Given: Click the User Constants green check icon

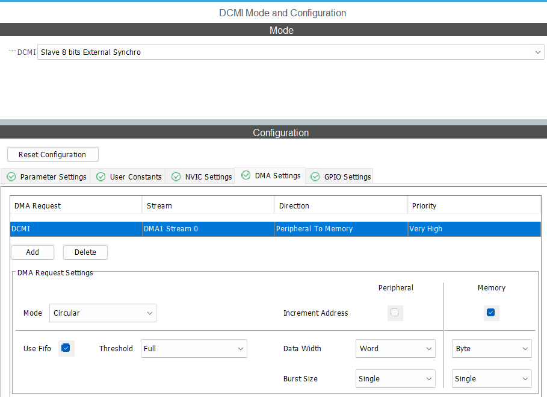Looking at the screenshot, I should click(101, 177).
